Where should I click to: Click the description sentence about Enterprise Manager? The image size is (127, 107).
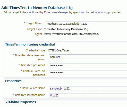63,12
